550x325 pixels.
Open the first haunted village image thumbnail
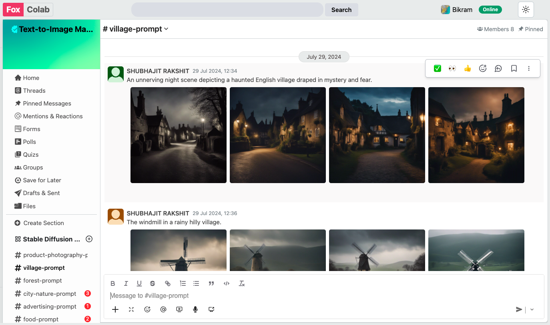click(179, 135)
